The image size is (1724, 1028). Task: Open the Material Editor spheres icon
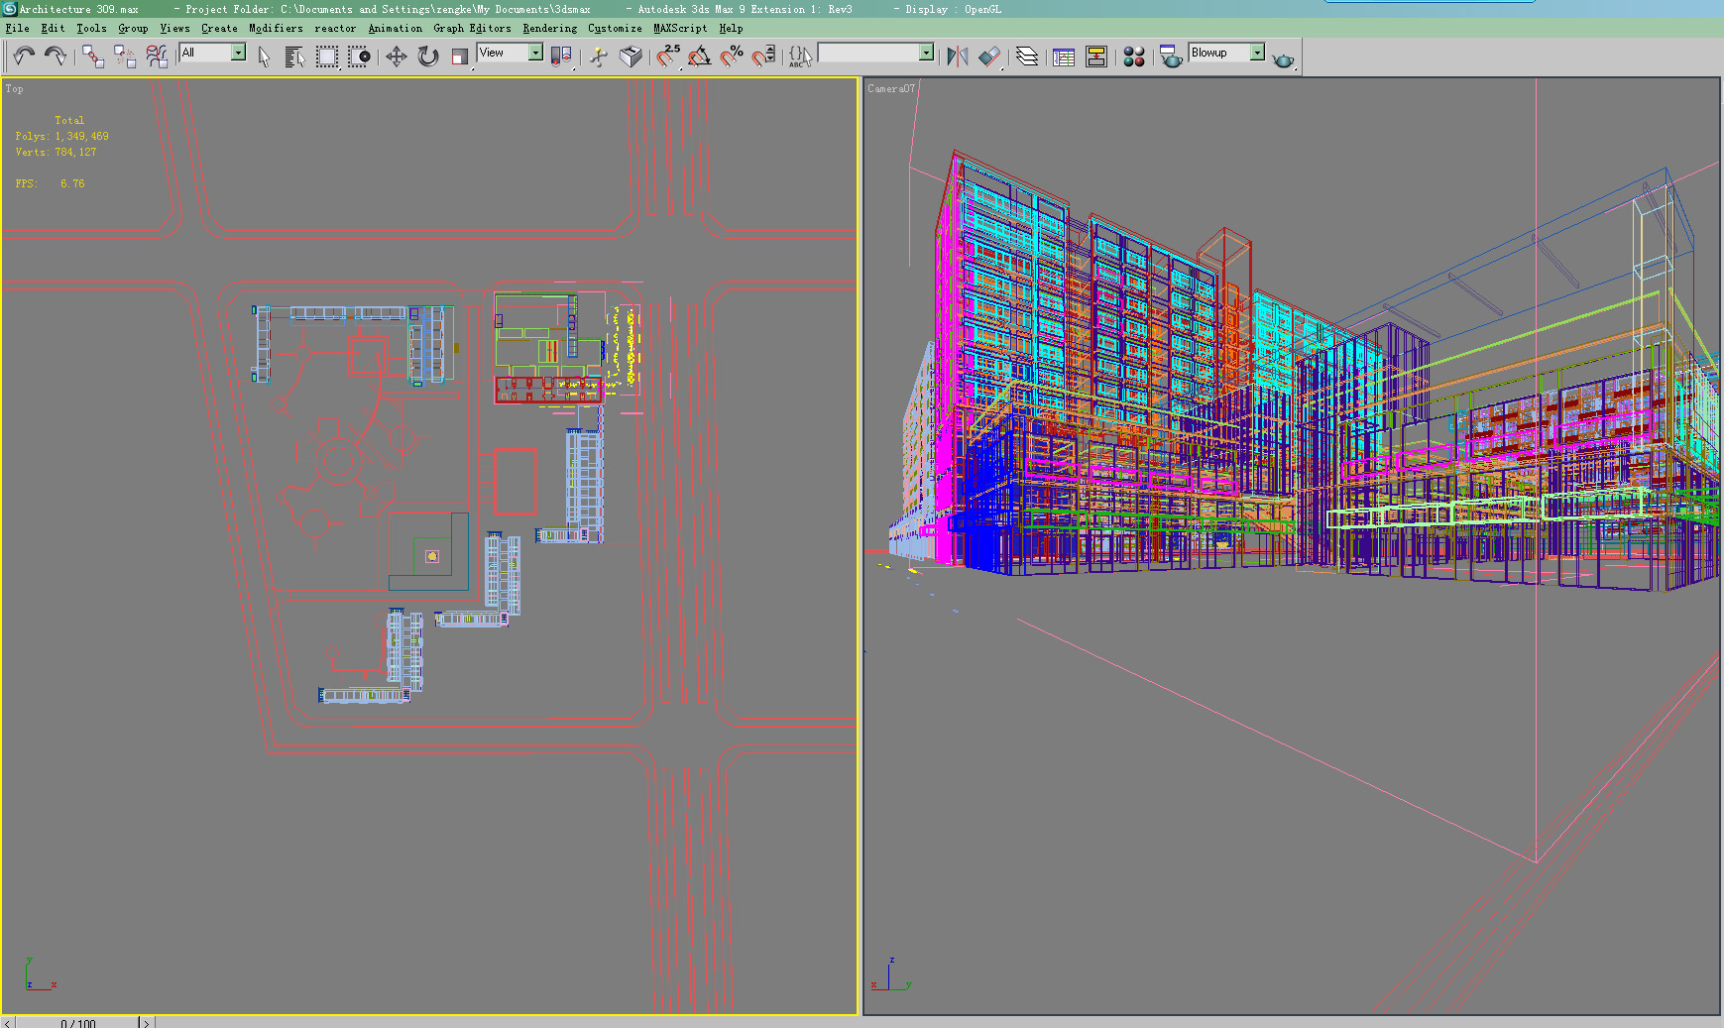pyautogui.click(x=1134, y=57)
